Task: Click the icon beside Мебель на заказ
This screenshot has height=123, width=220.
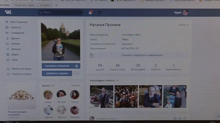Action: 8,69
